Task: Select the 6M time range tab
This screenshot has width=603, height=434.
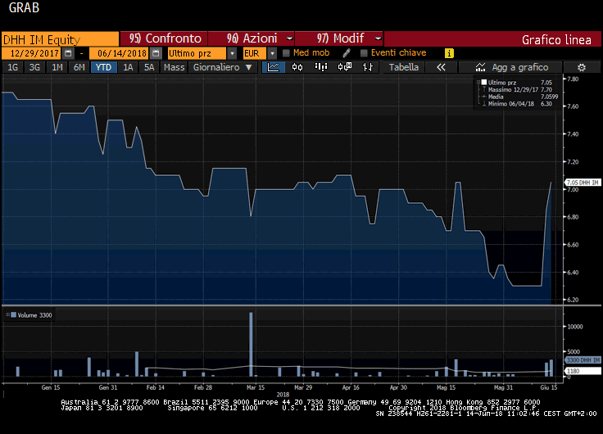Action: (x=79, y=67)
